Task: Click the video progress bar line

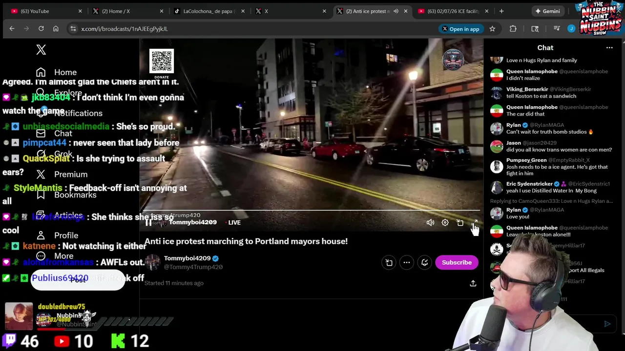Action: pyautogui.click(x=312, y=211)
